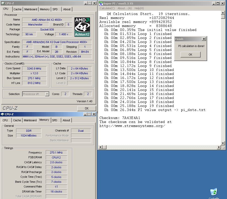227x199 pixels.
Task: Open the Corbeille recycle bin icon
Action: 214,192
